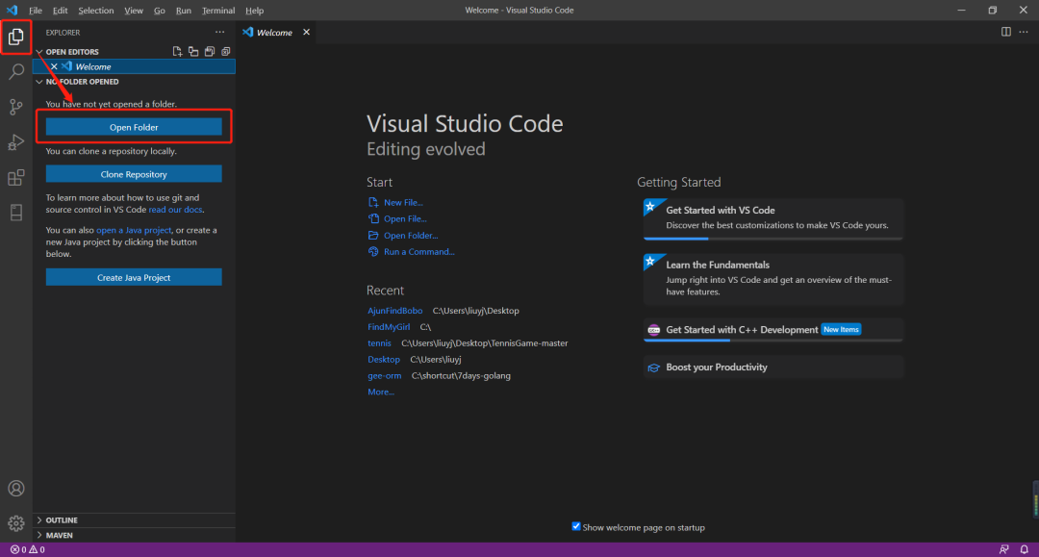Screen dimensions: 1039x557
Task: Close the Welcome tab
Action: point(307,32)
